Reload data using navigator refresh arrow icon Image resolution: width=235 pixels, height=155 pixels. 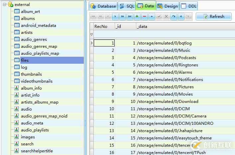click(174, 17)
